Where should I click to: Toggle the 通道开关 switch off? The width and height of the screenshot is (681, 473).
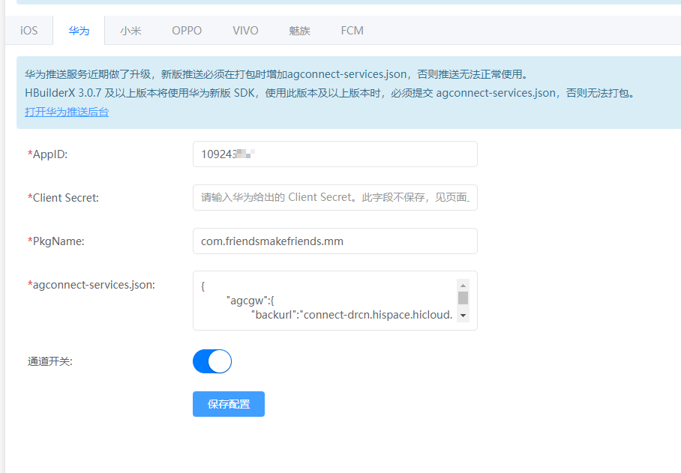212,361
